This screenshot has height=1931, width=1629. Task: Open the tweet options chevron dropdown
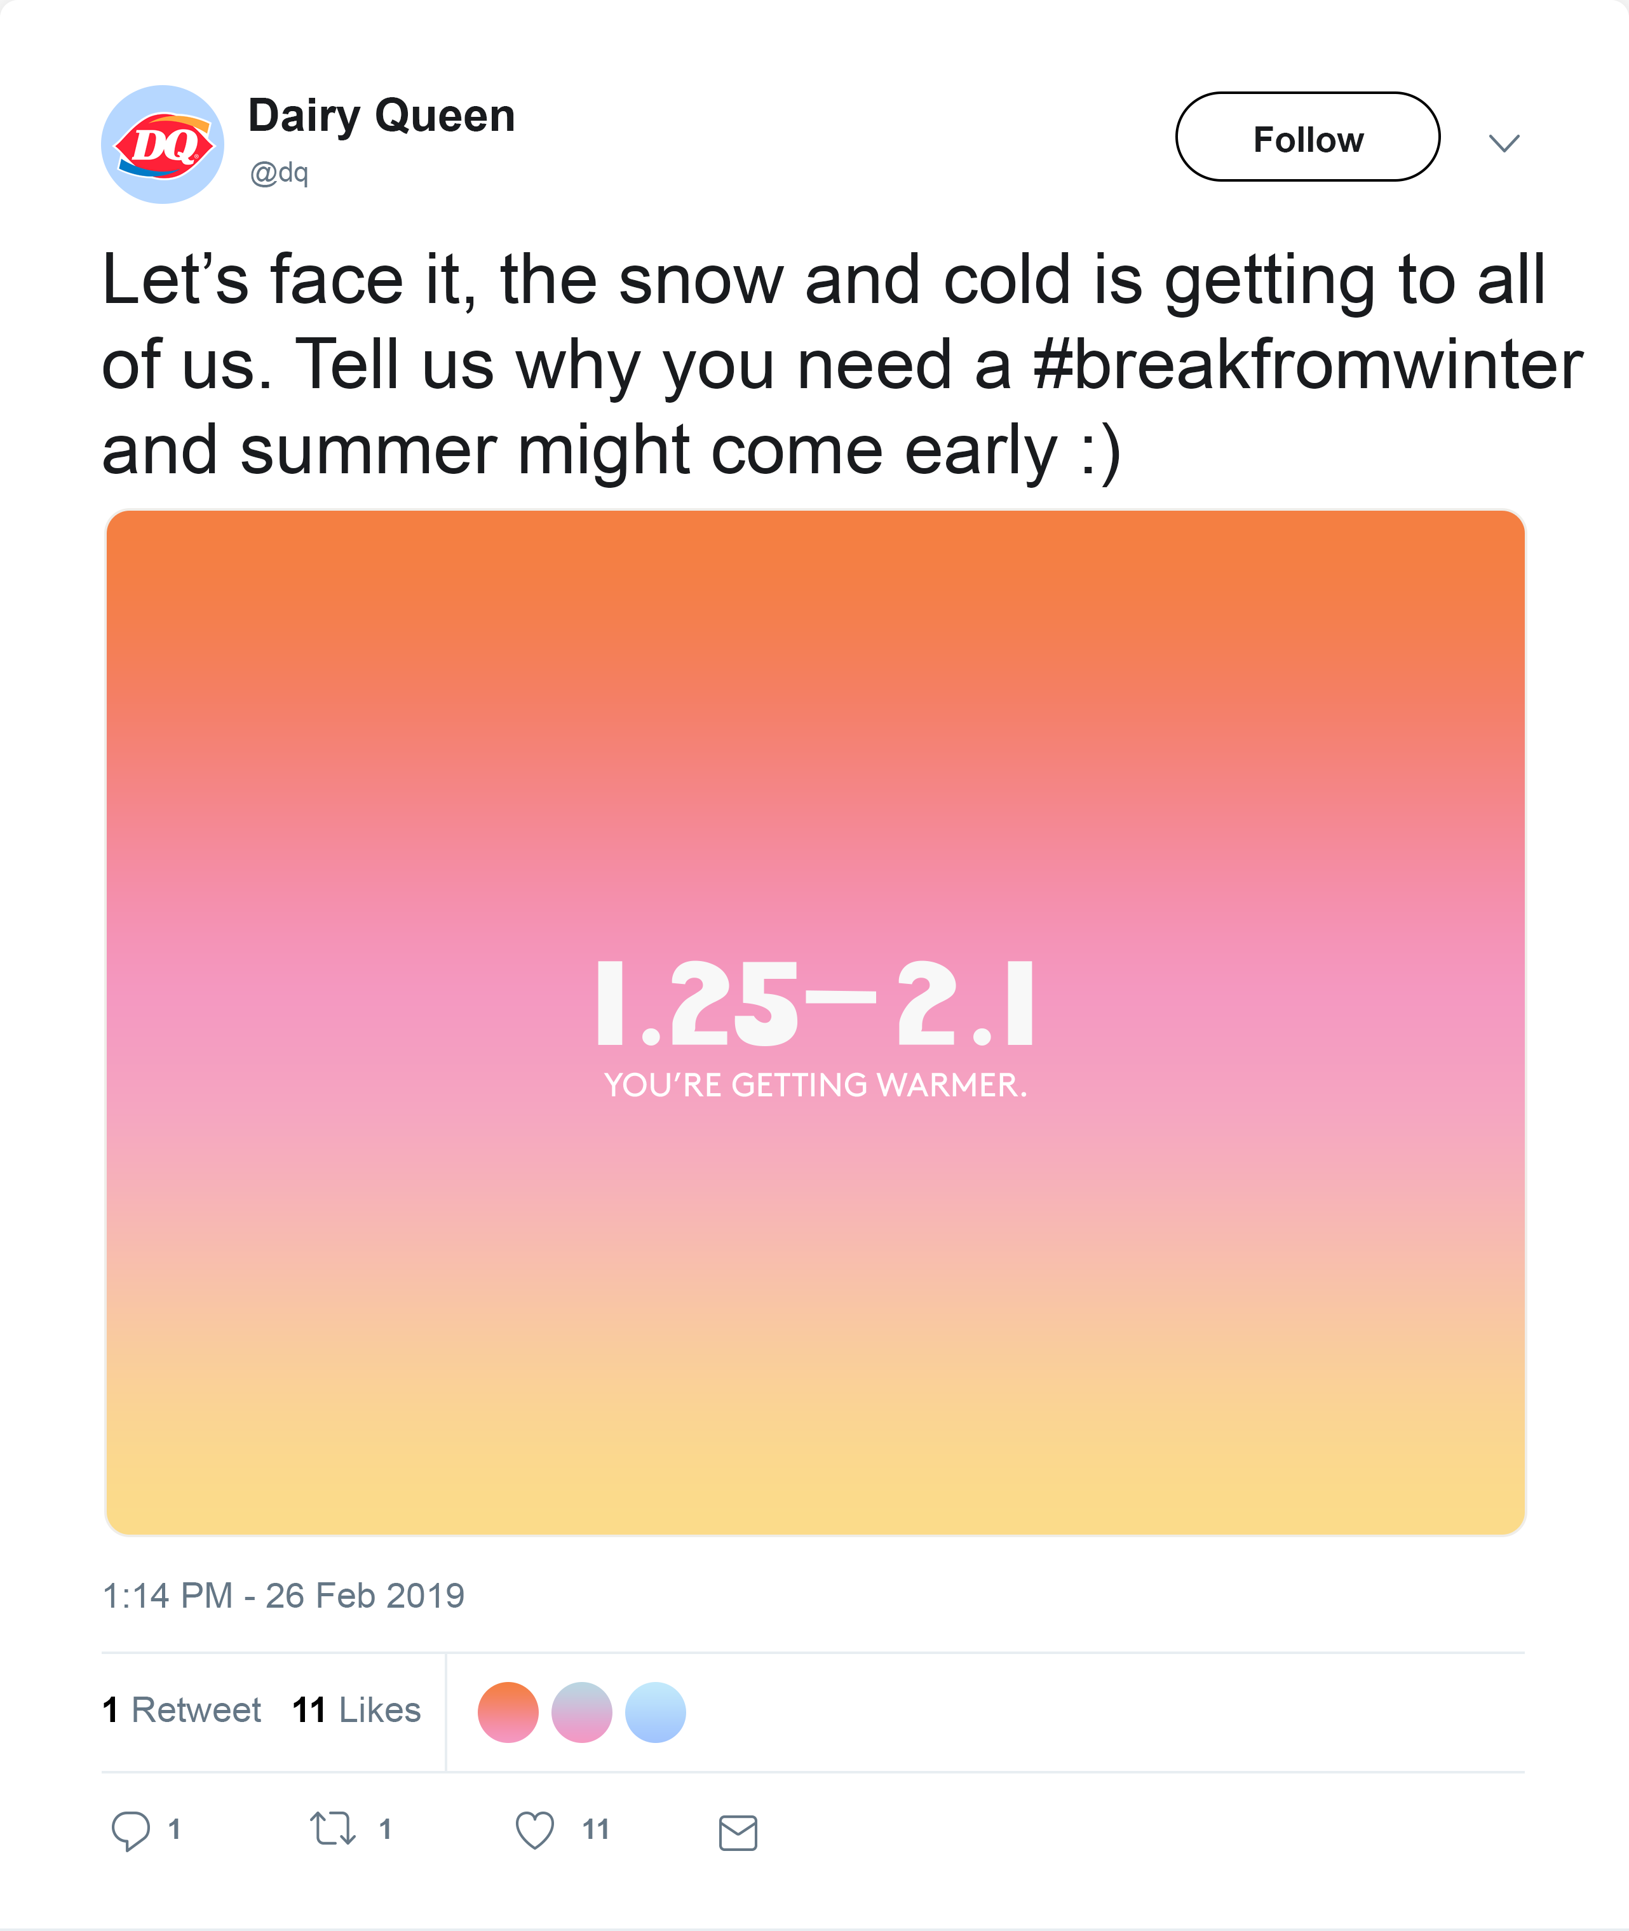pyautogui.click(x=1504, y=143)
